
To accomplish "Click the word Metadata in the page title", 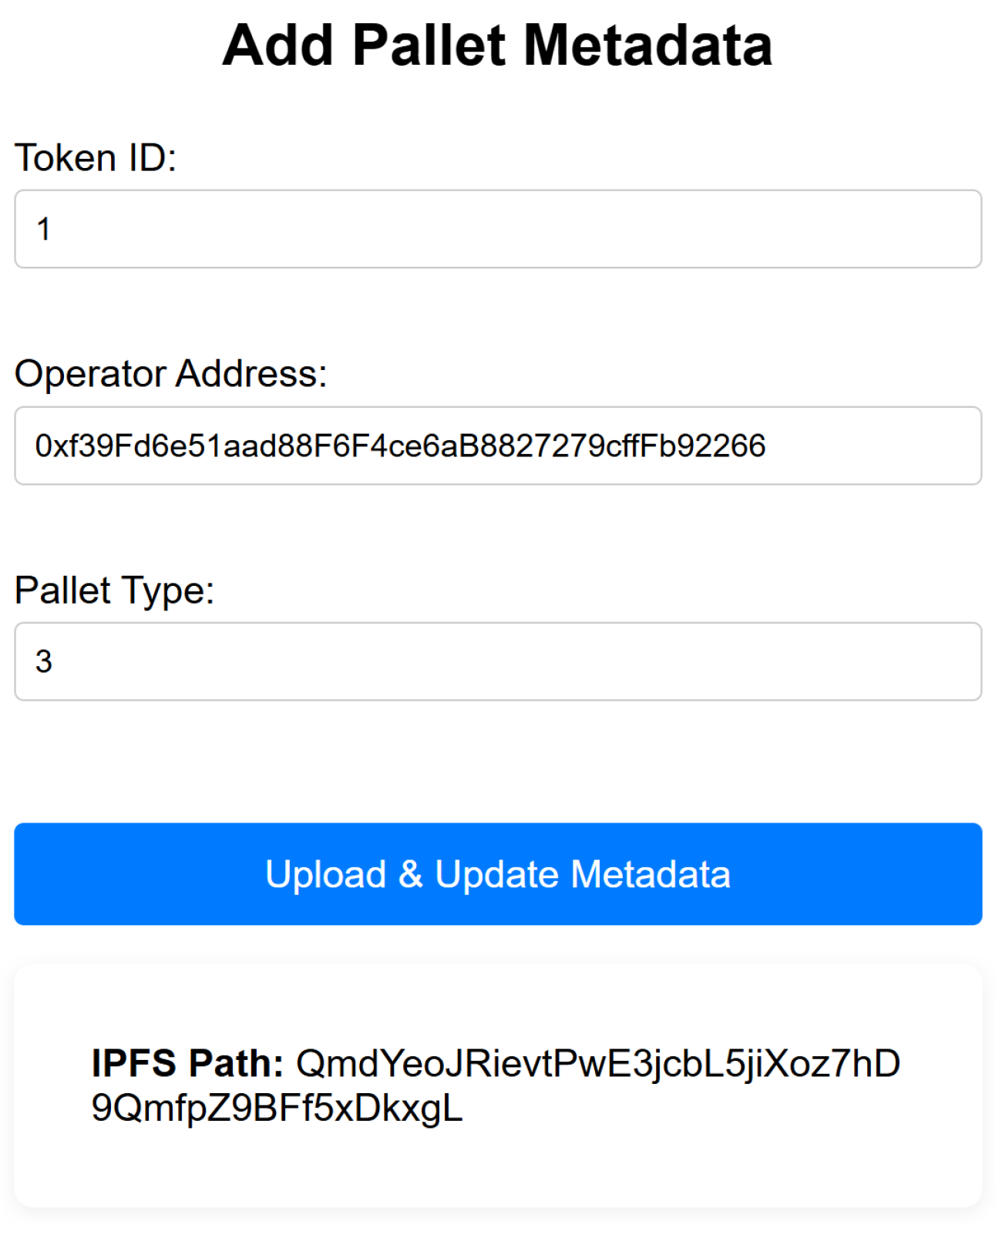I will pyautogui.click(x=647, y=45).
